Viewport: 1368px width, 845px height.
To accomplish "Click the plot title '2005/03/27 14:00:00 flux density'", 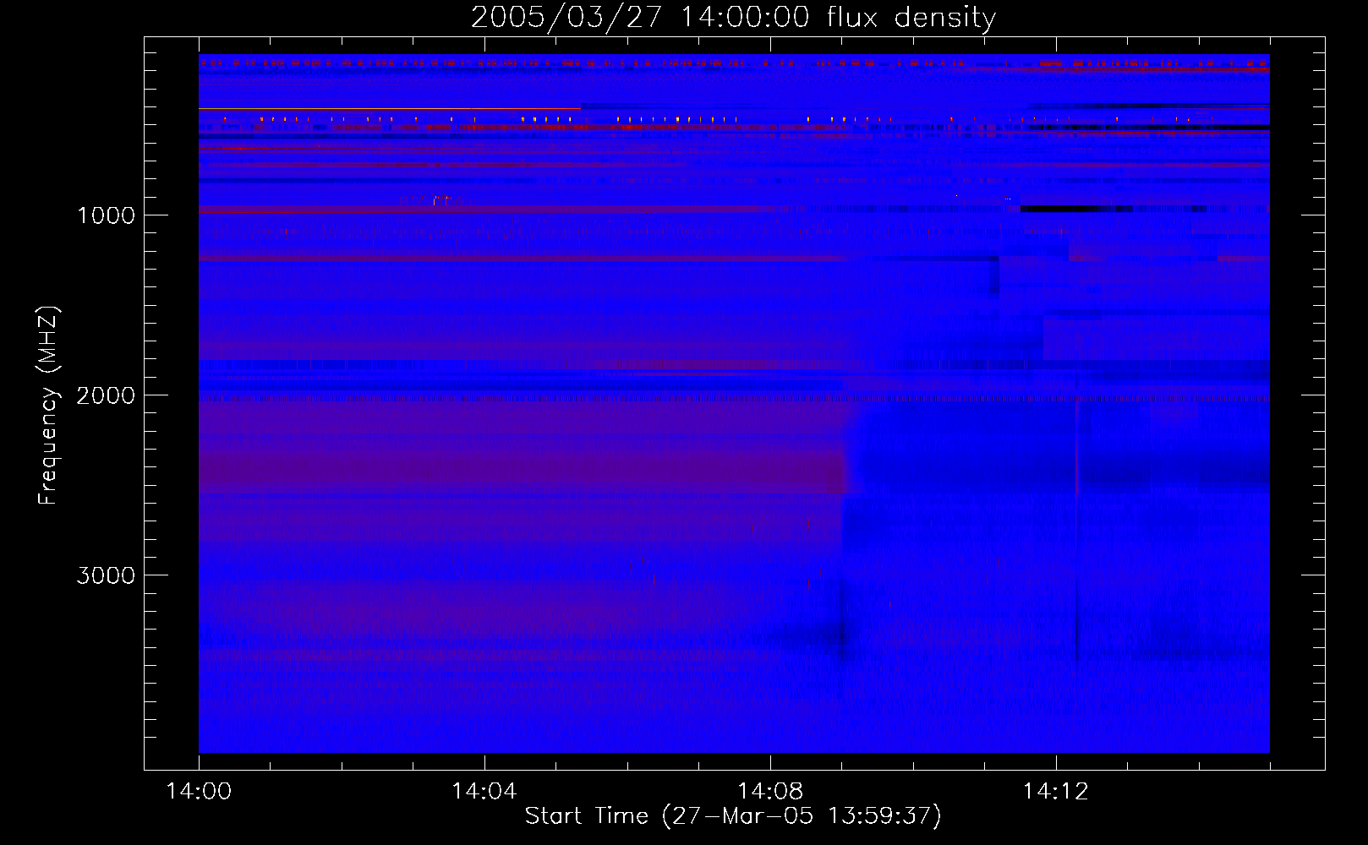I will pos(733,18).
